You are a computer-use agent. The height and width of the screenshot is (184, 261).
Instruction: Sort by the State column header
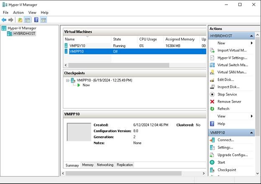(x=124, y=39)
